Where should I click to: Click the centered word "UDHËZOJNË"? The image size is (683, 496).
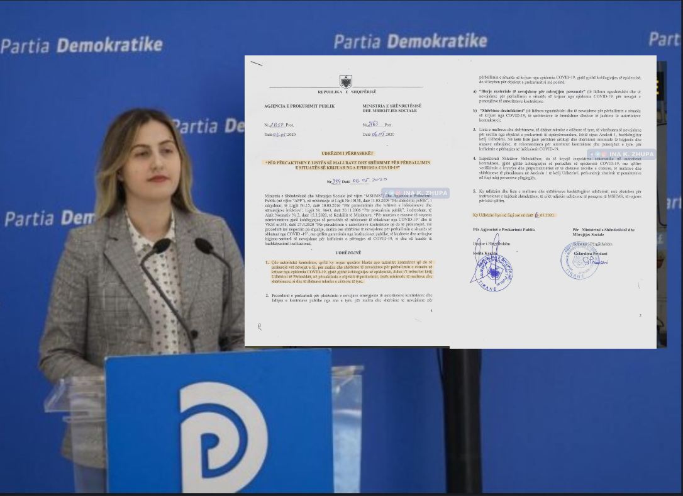coord(348,253)
